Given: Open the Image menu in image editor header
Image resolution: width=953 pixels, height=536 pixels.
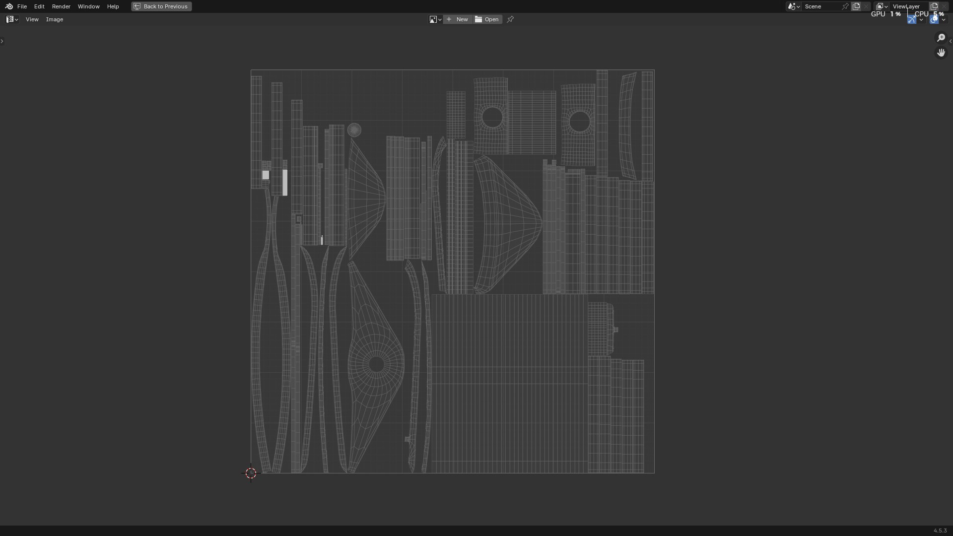Looking at the screenshot, I should coord(55,19).
